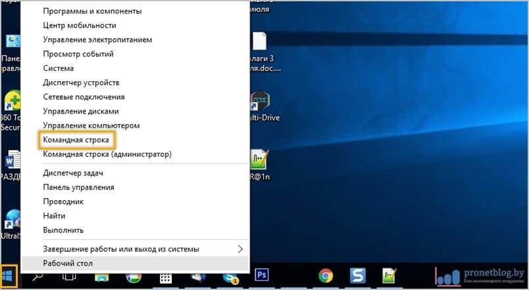529x290 pixels.
Task: Expand the arrow beside Завершение работы submenu
Action: 240,249
